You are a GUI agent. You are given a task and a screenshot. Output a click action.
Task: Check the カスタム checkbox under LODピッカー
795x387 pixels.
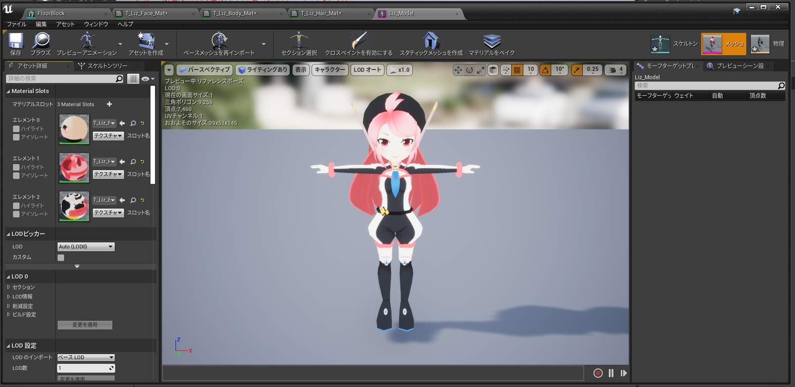(61, 257)
